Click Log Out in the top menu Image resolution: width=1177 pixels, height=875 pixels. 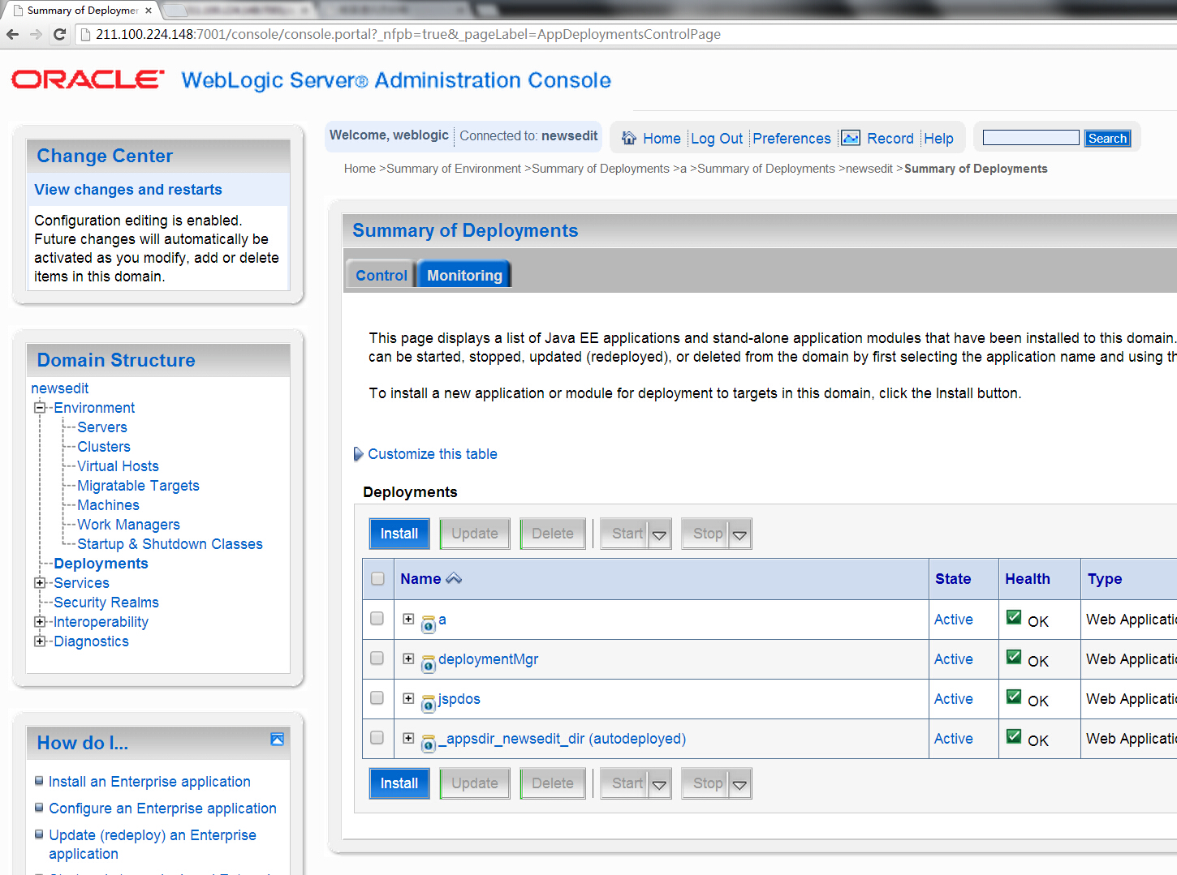click(x=717, y=139)
